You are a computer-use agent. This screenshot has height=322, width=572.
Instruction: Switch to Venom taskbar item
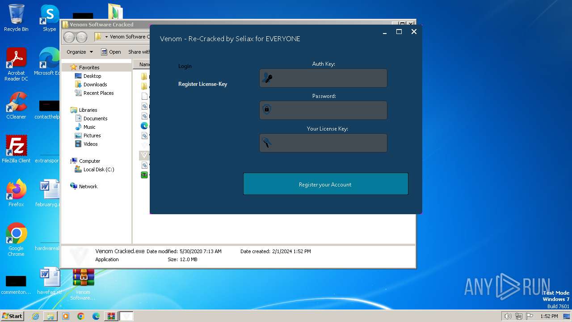click(126, 316)
